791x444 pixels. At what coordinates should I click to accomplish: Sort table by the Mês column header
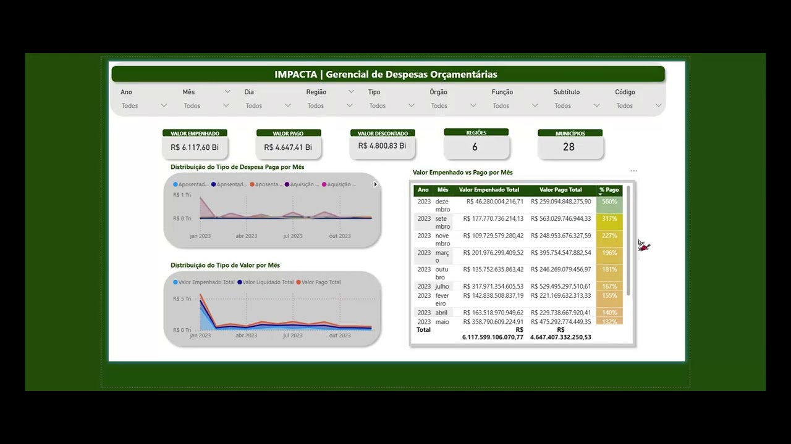pos(443,190)
